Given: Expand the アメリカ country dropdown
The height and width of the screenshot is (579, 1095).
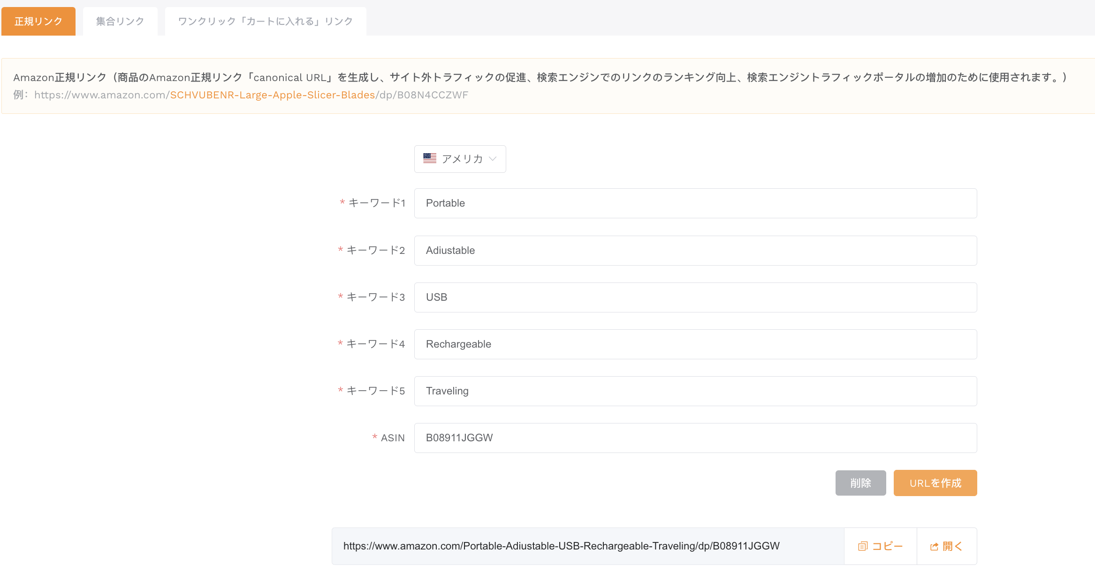Looking at the screenshot, I should click(460, 159).
